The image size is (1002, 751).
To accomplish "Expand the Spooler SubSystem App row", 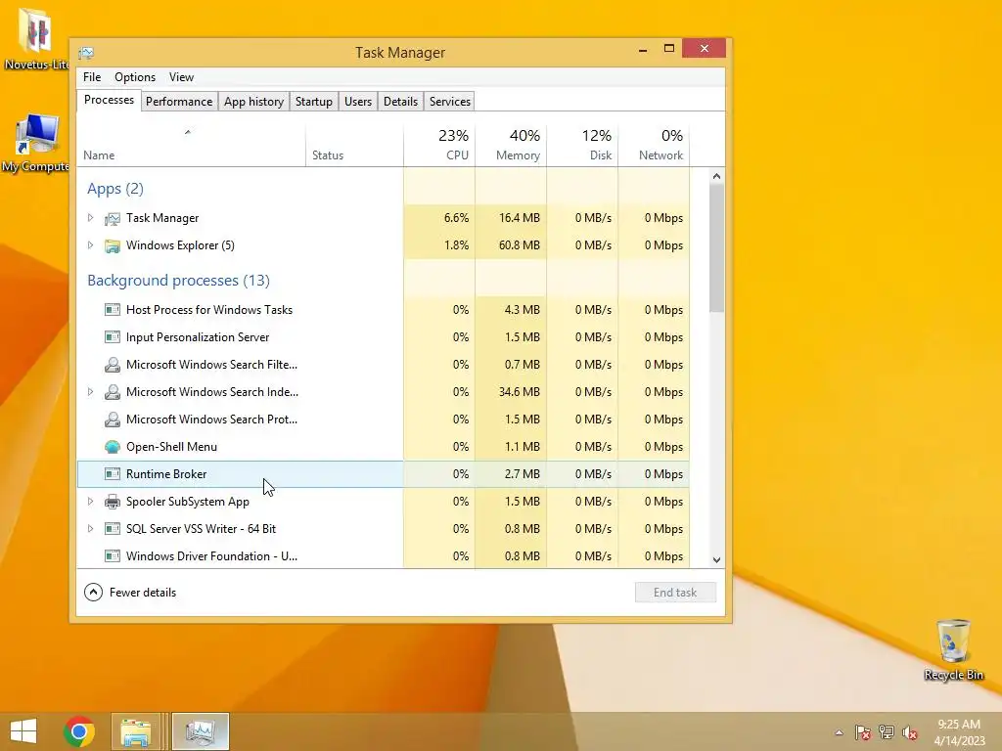I will click(x=90, y=502).
